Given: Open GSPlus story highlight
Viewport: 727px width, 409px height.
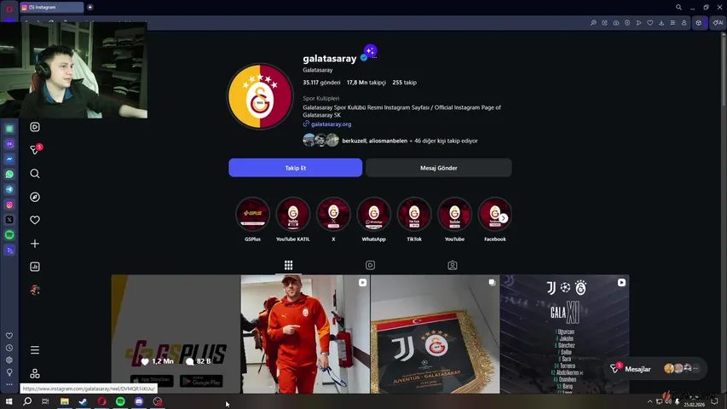Looking at the screenshot, I should click(252, 214).
